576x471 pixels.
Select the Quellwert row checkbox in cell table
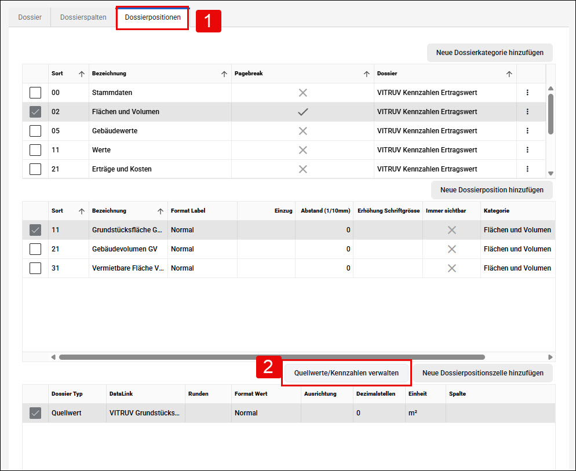coord(35,413)
